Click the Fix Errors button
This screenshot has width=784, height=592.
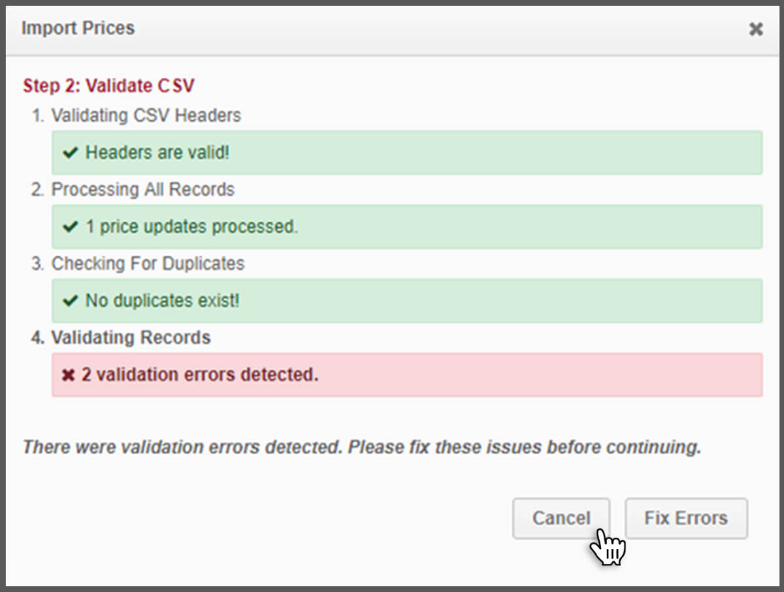tap(686, 518)
